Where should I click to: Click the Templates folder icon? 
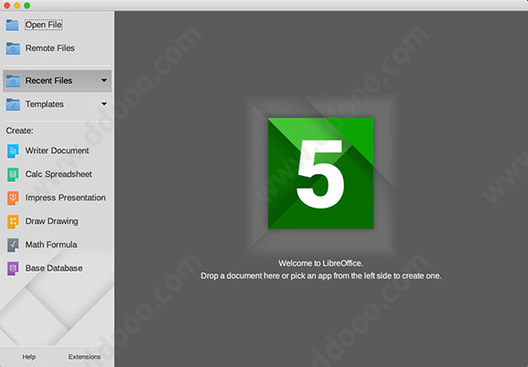pos(13,105)
